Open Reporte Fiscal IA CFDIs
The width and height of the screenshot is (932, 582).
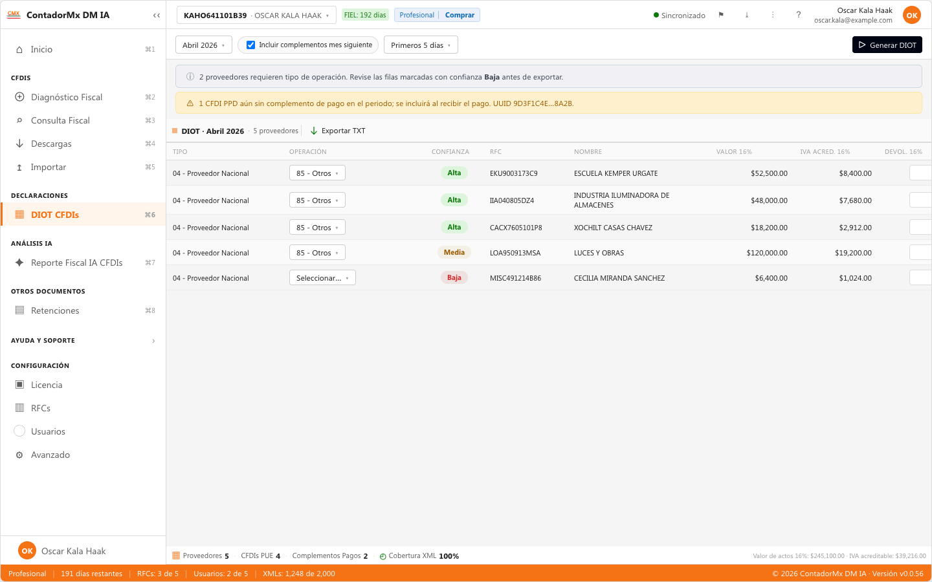(x=83, y=263)
